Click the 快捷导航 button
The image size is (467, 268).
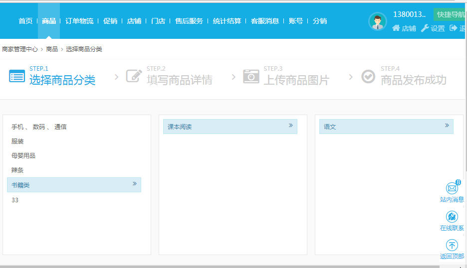coord(450,14)
